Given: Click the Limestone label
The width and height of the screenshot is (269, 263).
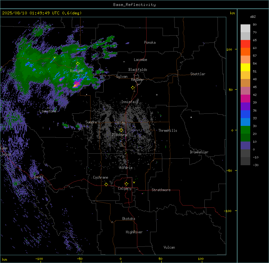Looking at the screenshot, I should 48,111.
